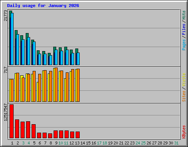Image resolution: width=188 pixels, height=147 pixels.
Task: Click the 717 visits axis value
Action: click(6, 70)
